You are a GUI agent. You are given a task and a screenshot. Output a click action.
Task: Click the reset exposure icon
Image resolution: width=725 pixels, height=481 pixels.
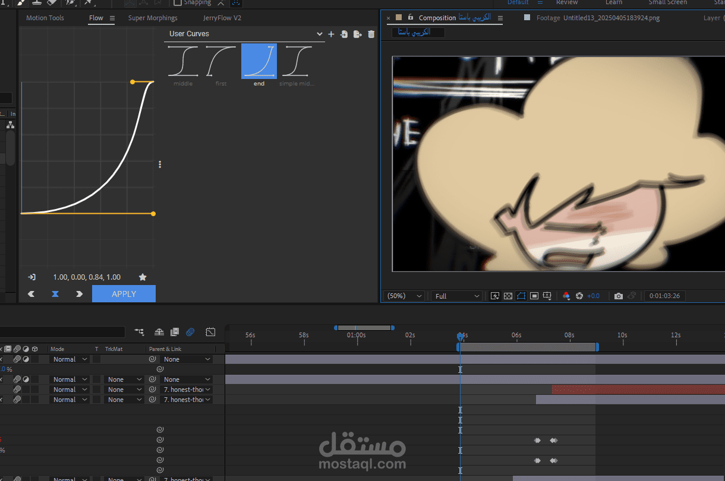tap(579, 296)
